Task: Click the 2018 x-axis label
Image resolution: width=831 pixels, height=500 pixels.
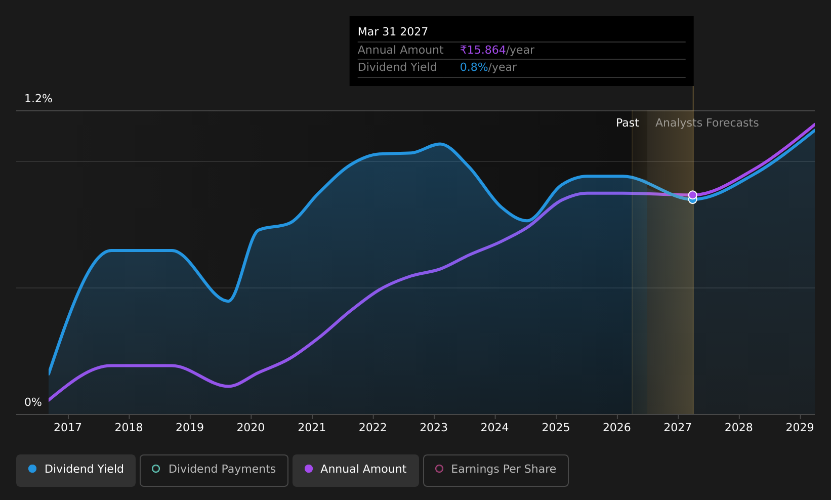Action: pyautogui.click(x=129, y=428)
